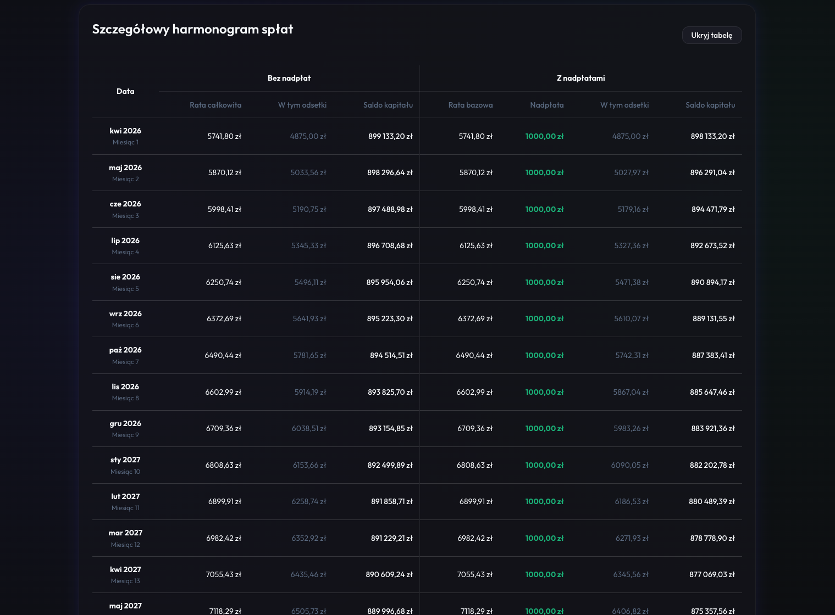Viewport: 835px width, 615px height.
Task: Click interest value 5345,33 zł in the lip 2026 row
Action: [308, 245]
